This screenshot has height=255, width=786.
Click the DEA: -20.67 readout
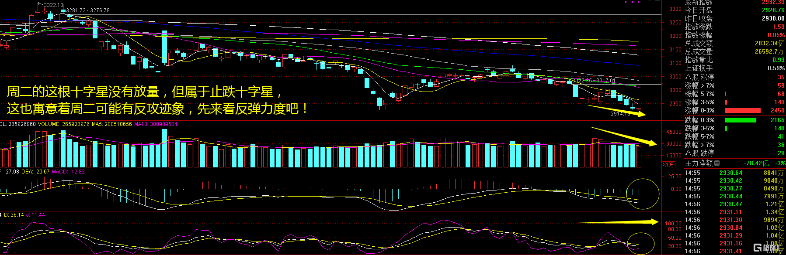coord(35,172)
